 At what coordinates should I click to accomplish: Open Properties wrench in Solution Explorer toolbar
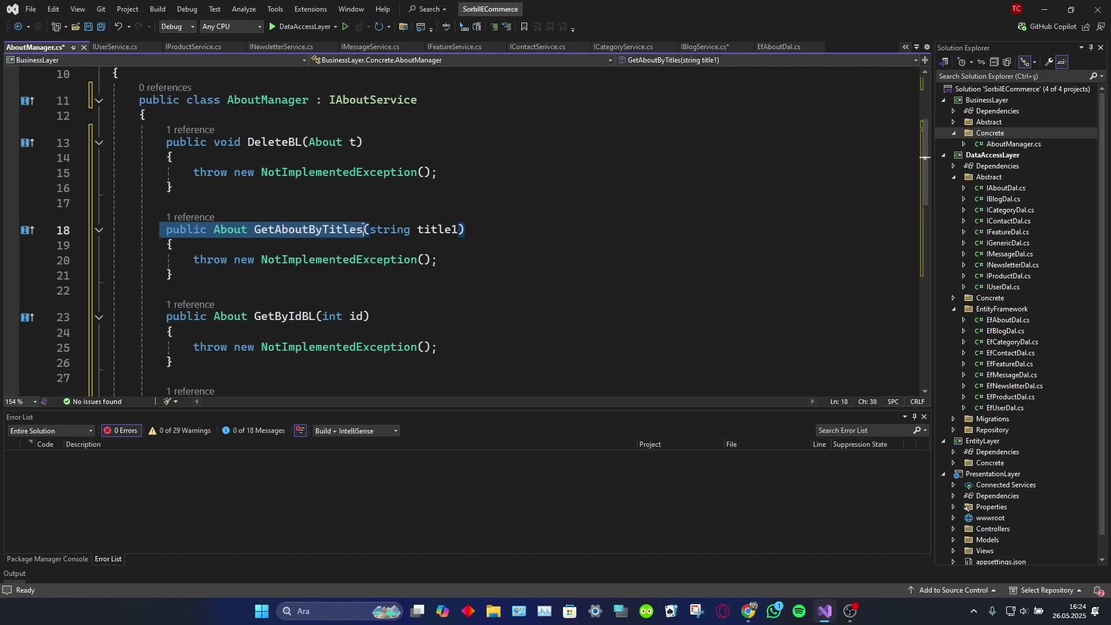point(1049,62)
